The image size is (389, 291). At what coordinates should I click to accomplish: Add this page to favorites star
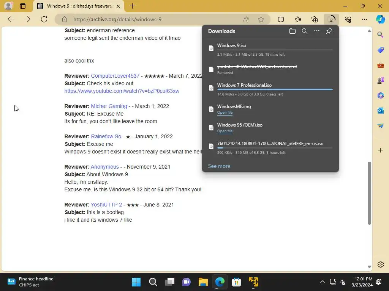(261, 19)
